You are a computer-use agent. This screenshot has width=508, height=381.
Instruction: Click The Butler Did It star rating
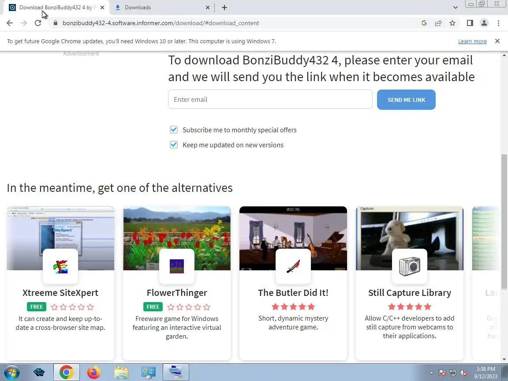tap(293, 306)
